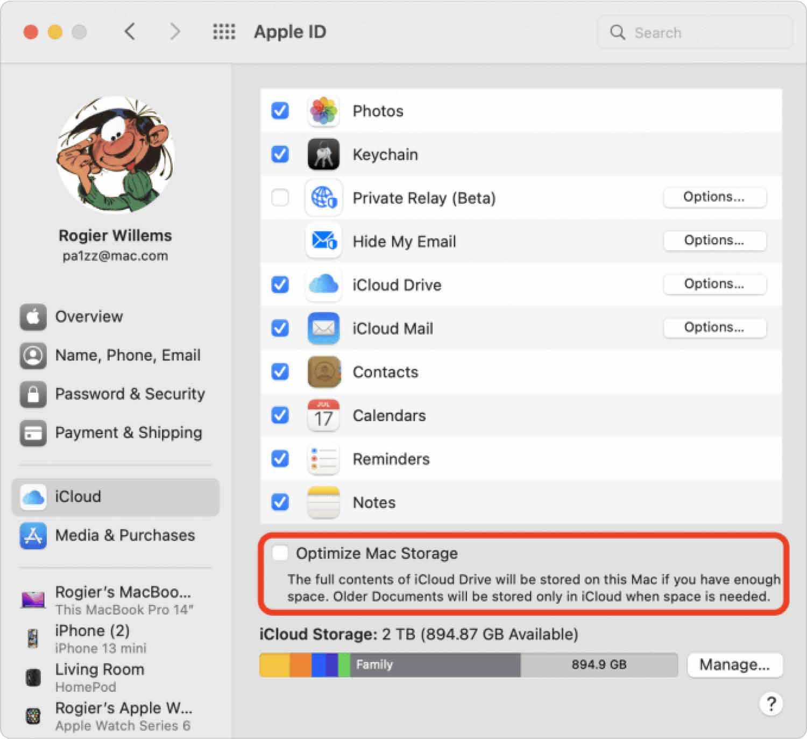This screenshot has width=807, height=739.
Task: Open Hide My Email Options button
Action: click(714, 241)
